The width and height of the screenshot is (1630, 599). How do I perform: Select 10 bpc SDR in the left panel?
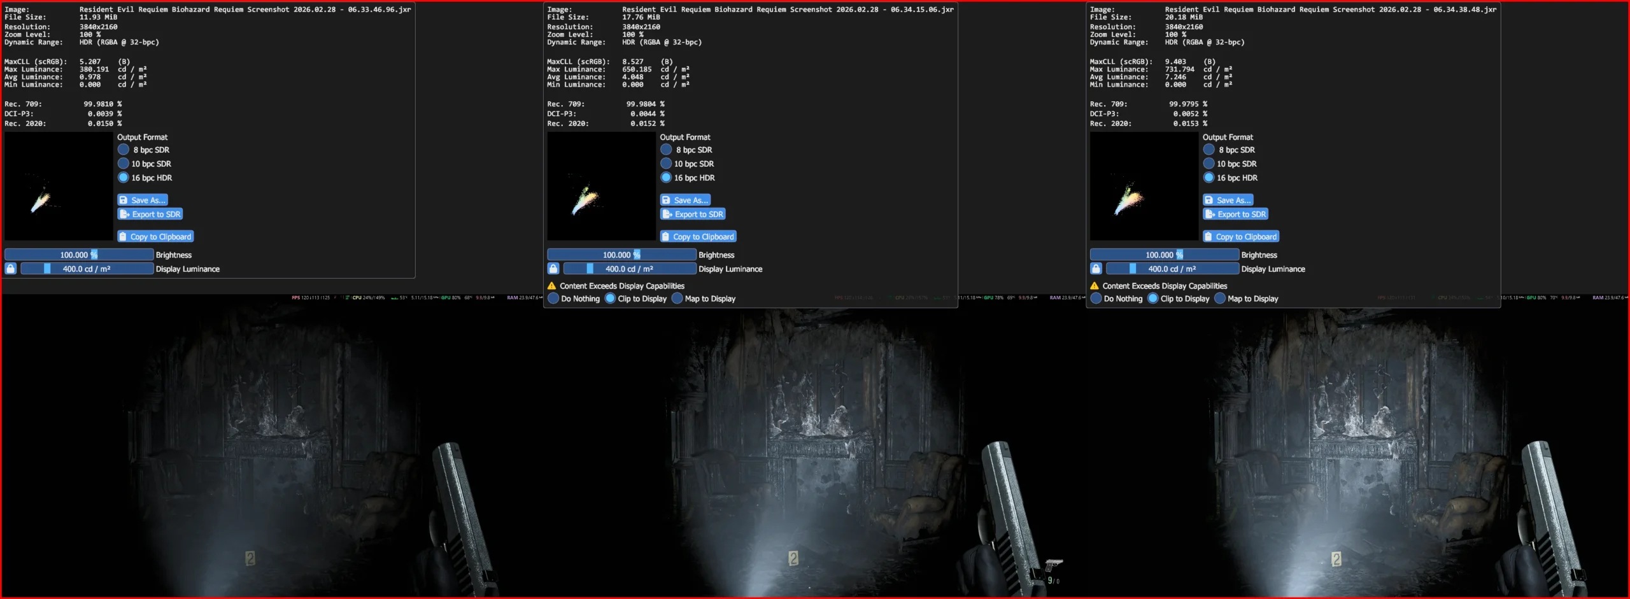point(124,164)
